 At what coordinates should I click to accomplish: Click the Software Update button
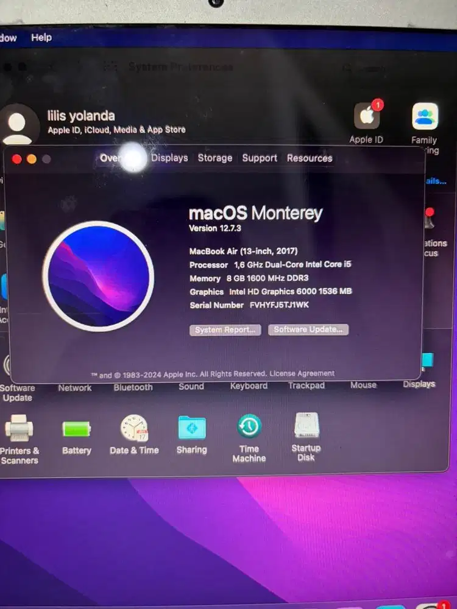point(308,329)
